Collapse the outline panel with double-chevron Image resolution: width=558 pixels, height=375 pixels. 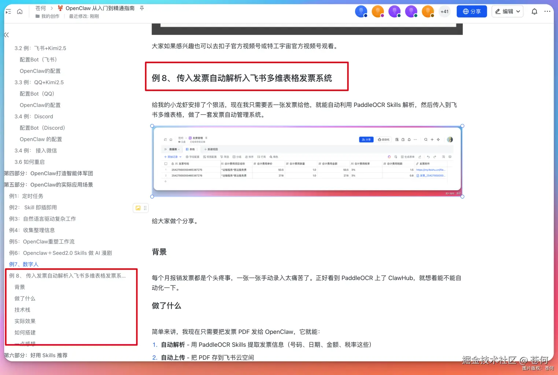6,35
